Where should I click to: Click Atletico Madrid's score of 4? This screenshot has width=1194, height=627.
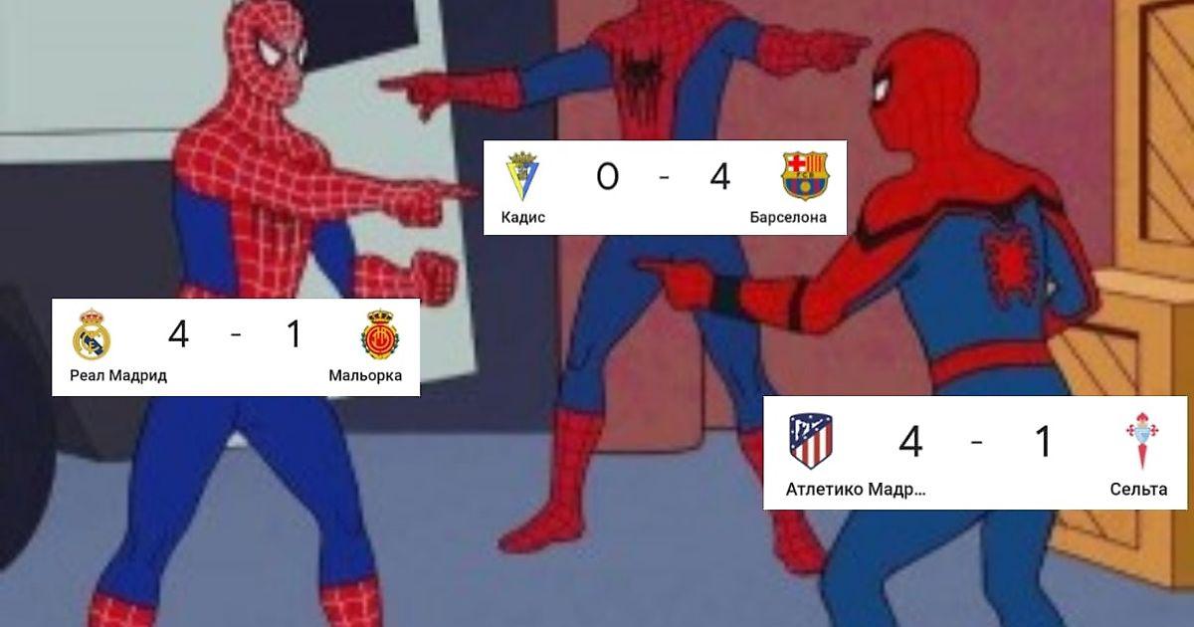click(x=910, y=442)
